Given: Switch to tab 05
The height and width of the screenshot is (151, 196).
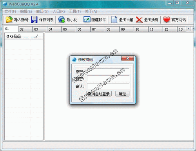Looking at the screenshot, I should click(x=69, y=29).
